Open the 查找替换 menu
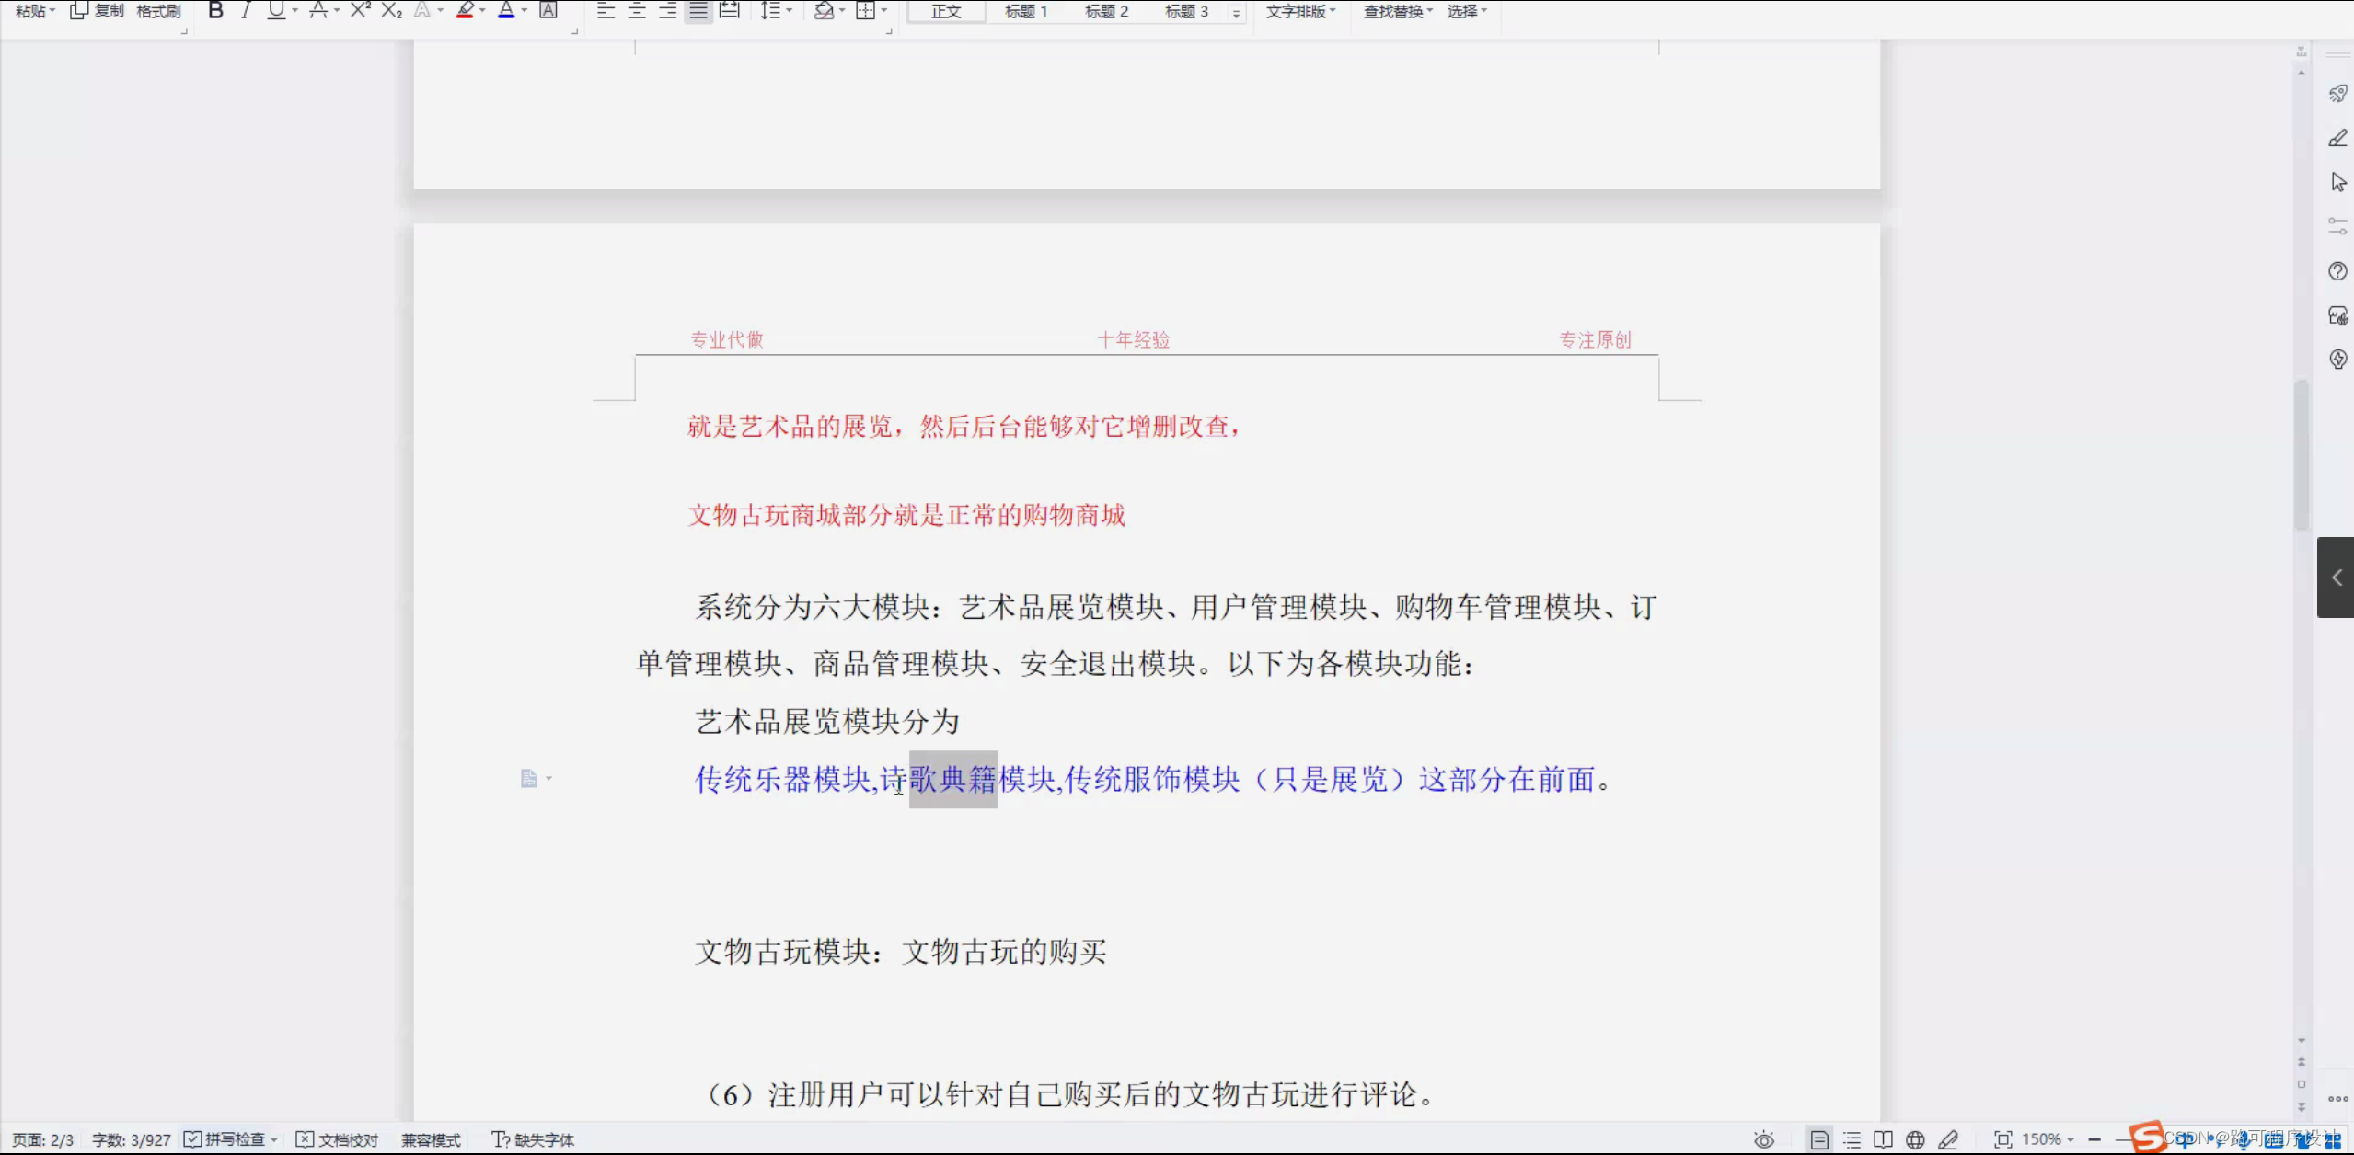This screenshot has height=1155, width=2354. coord(1397,11)
